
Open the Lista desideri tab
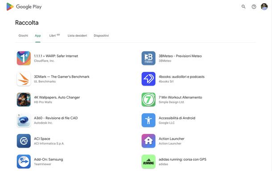[77, 35]
